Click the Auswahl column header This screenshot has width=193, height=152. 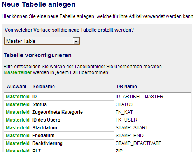coord(16,87)
